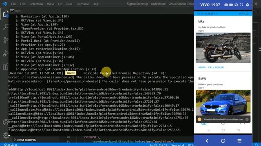Open the Terminal menu

(82, 4)
